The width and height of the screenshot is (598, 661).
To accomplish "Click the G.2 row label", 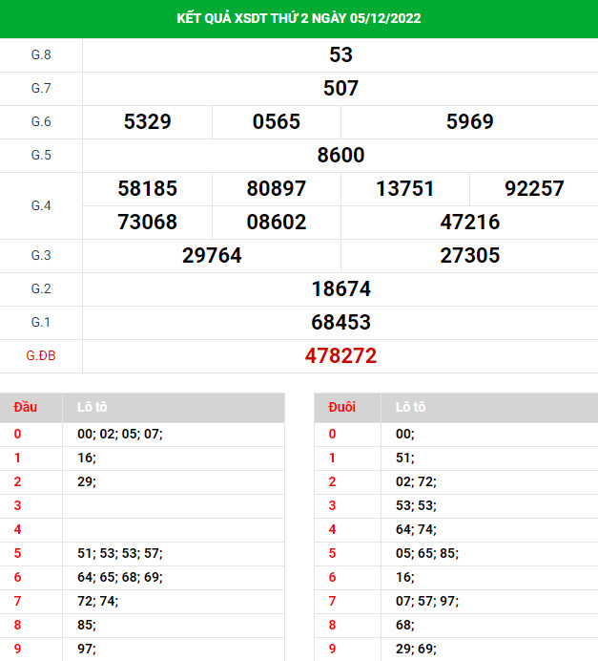I will 41,288.
